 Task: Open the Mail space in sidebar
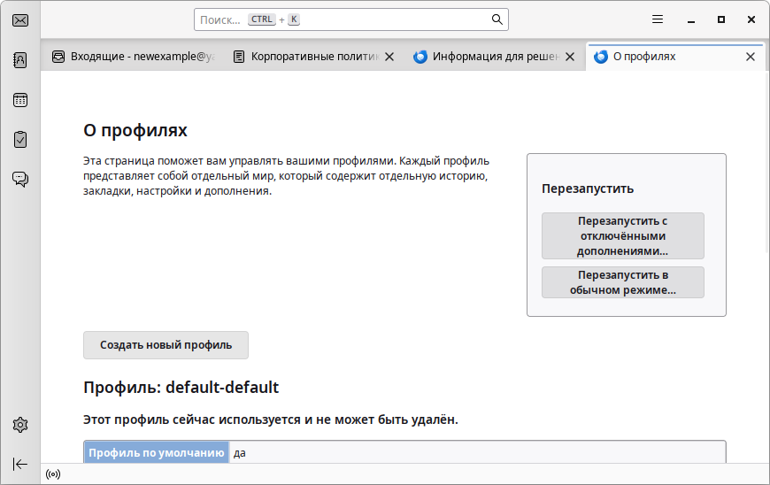pyautogui.click(x=20, y=20)
